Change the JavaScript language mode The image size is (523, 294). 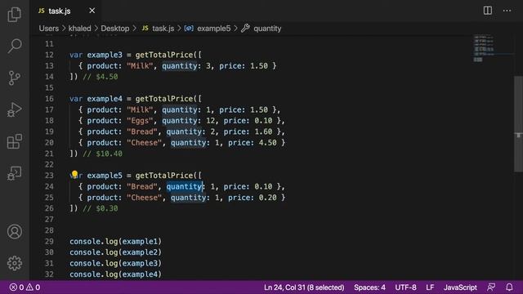[x=460, y=287]
